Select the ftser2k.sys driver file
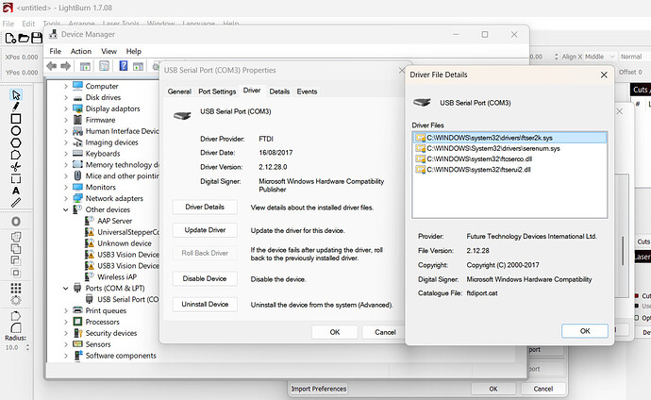This screenshot has width=651, height=400. tap(509, 138)
